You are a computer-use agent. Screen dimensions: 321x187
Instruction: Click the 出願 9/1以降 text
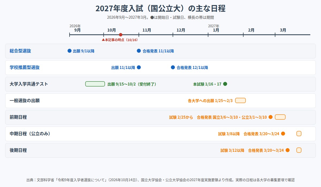[x=84, y=51]
